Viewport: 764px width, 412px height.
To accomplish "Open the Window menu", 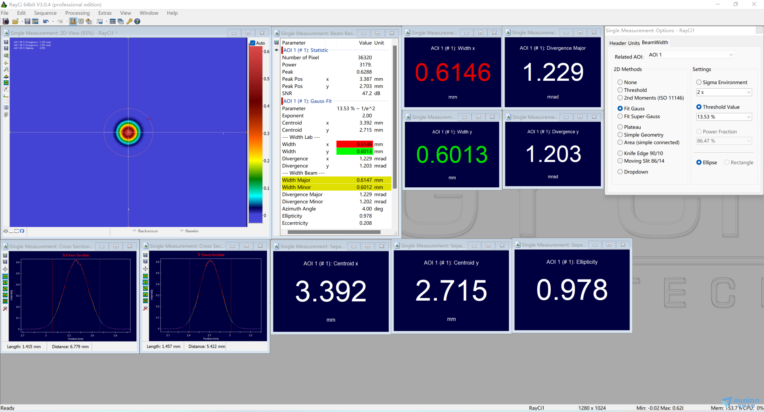I will click(x=149, y=13).
